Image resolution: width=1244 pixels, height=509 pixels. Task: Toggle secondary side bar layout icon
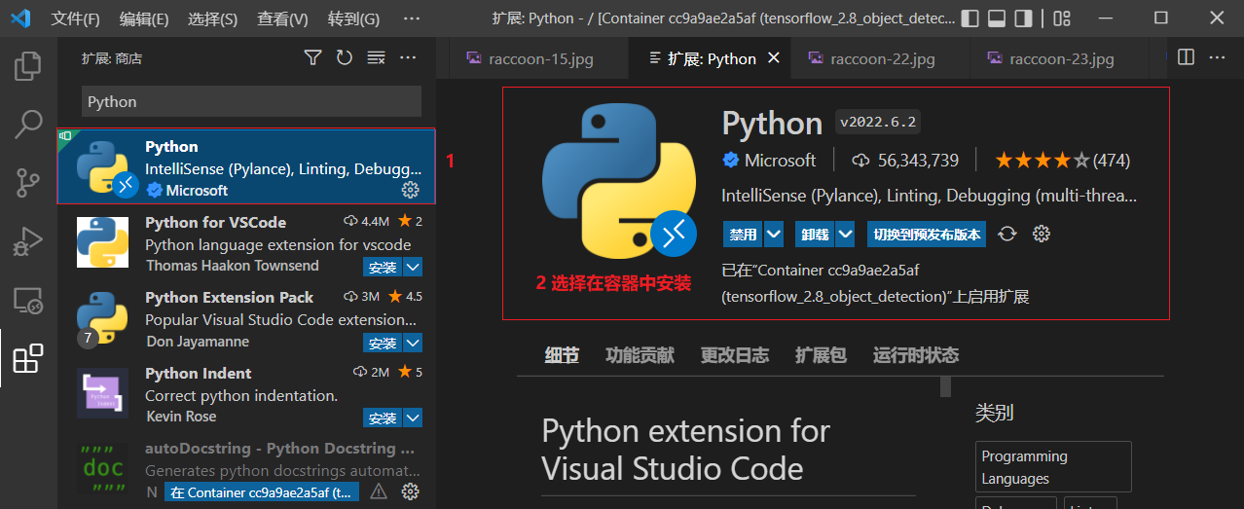(x=1022, y=18)
